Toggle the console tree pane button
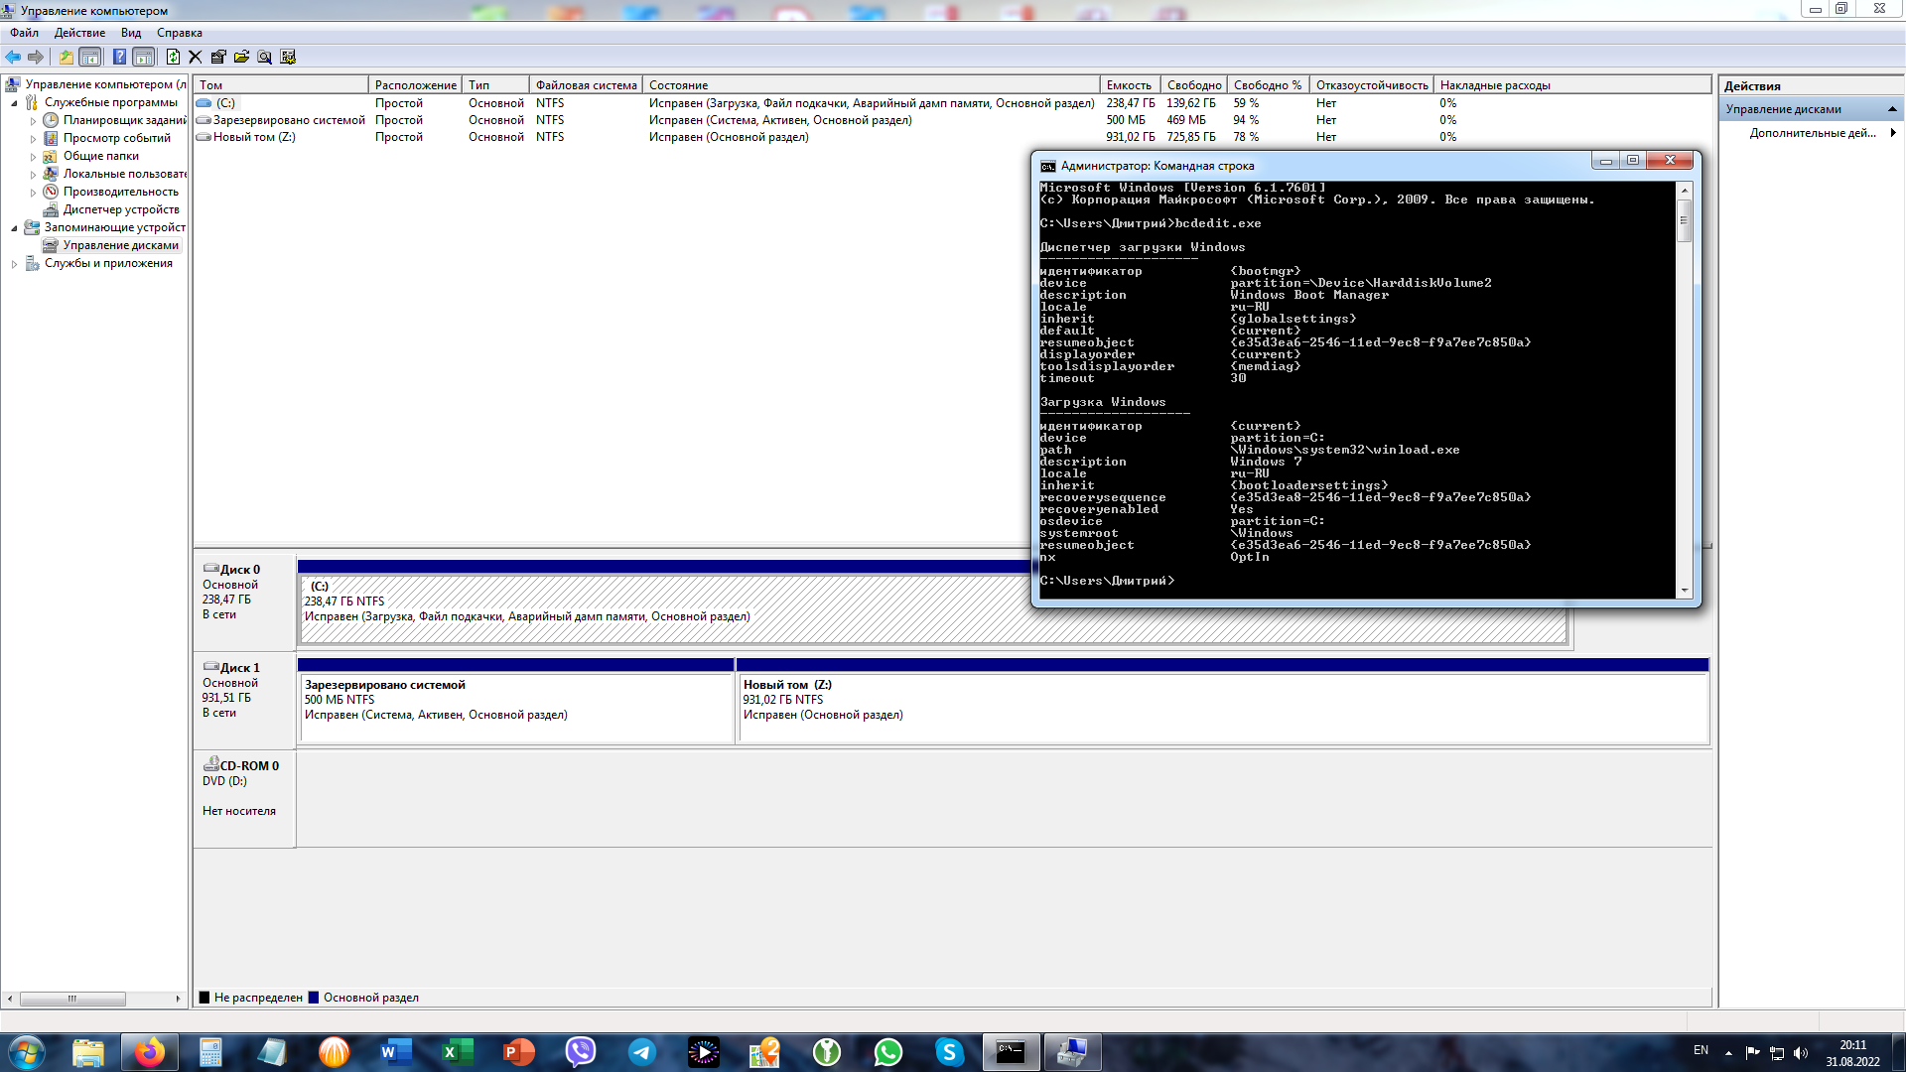 [x=90, y=57]
